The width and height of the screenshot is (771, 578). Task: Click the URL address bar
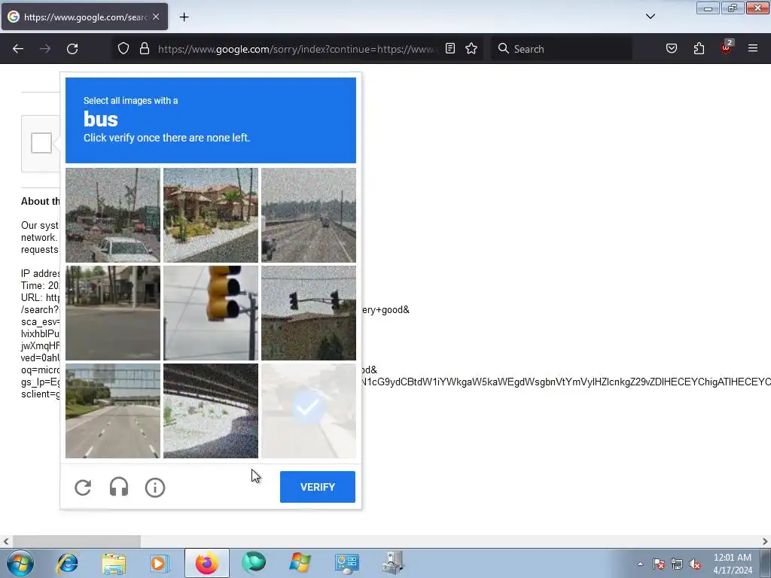(x=297, y=49)
